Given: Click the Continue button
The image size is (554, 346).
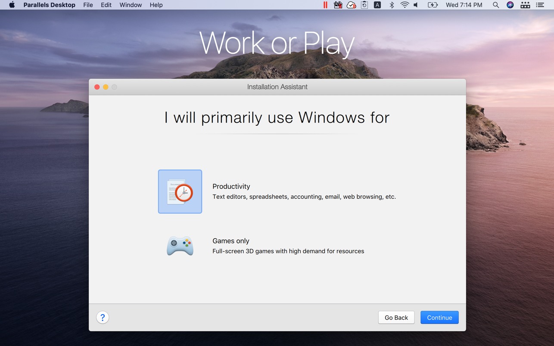Looking at the screenshot, I should pos(439,318).
